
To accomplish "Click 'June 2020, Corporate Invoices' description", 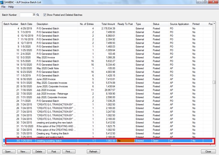I will coord(52,87).
